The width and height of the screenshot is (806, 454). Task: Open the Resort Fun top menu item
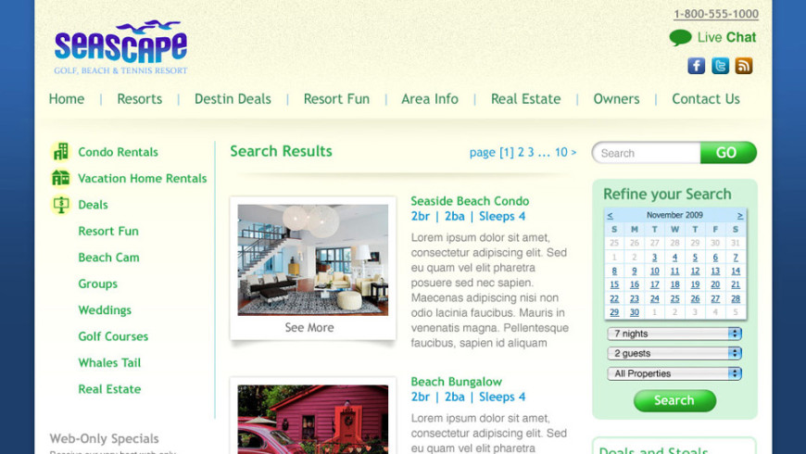click(336, 99)
